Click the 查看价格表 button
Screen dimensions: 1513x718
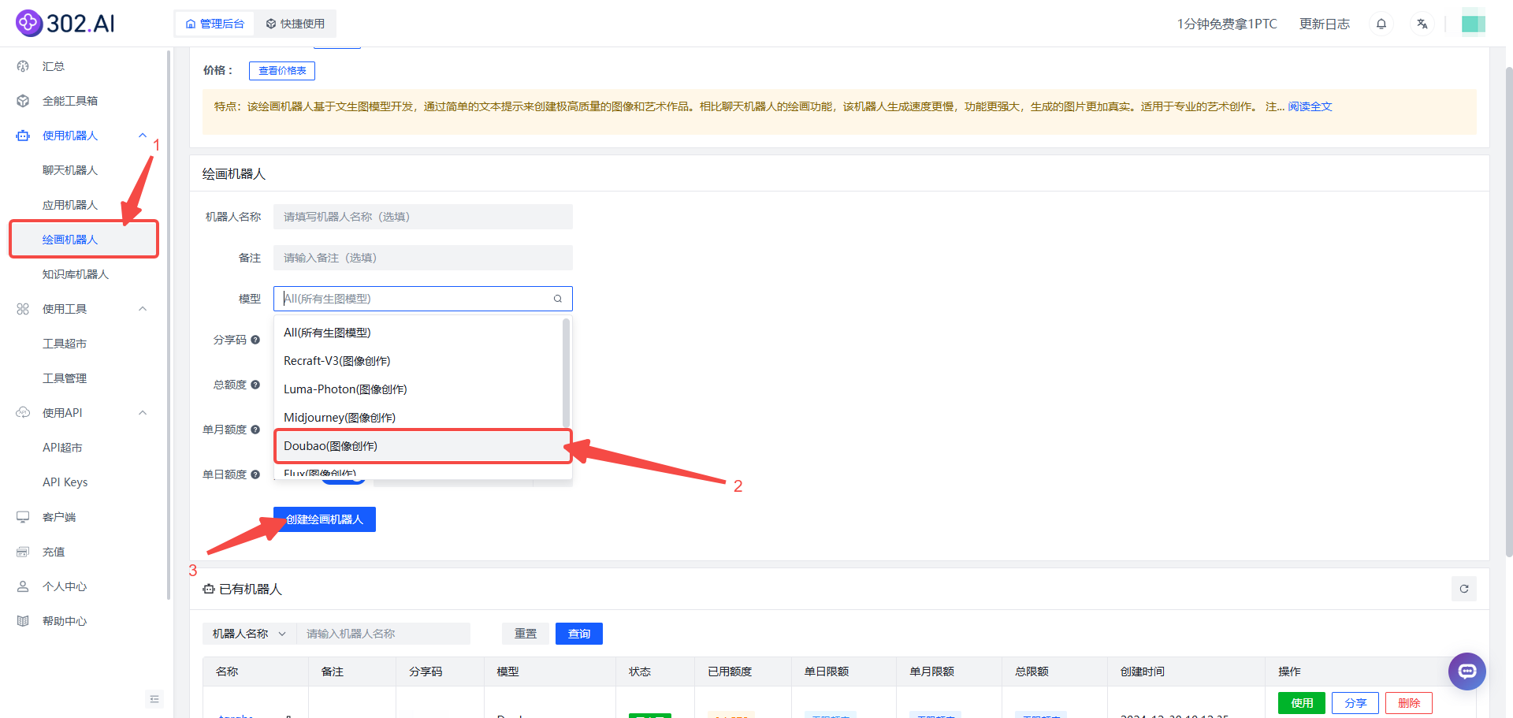282,71
